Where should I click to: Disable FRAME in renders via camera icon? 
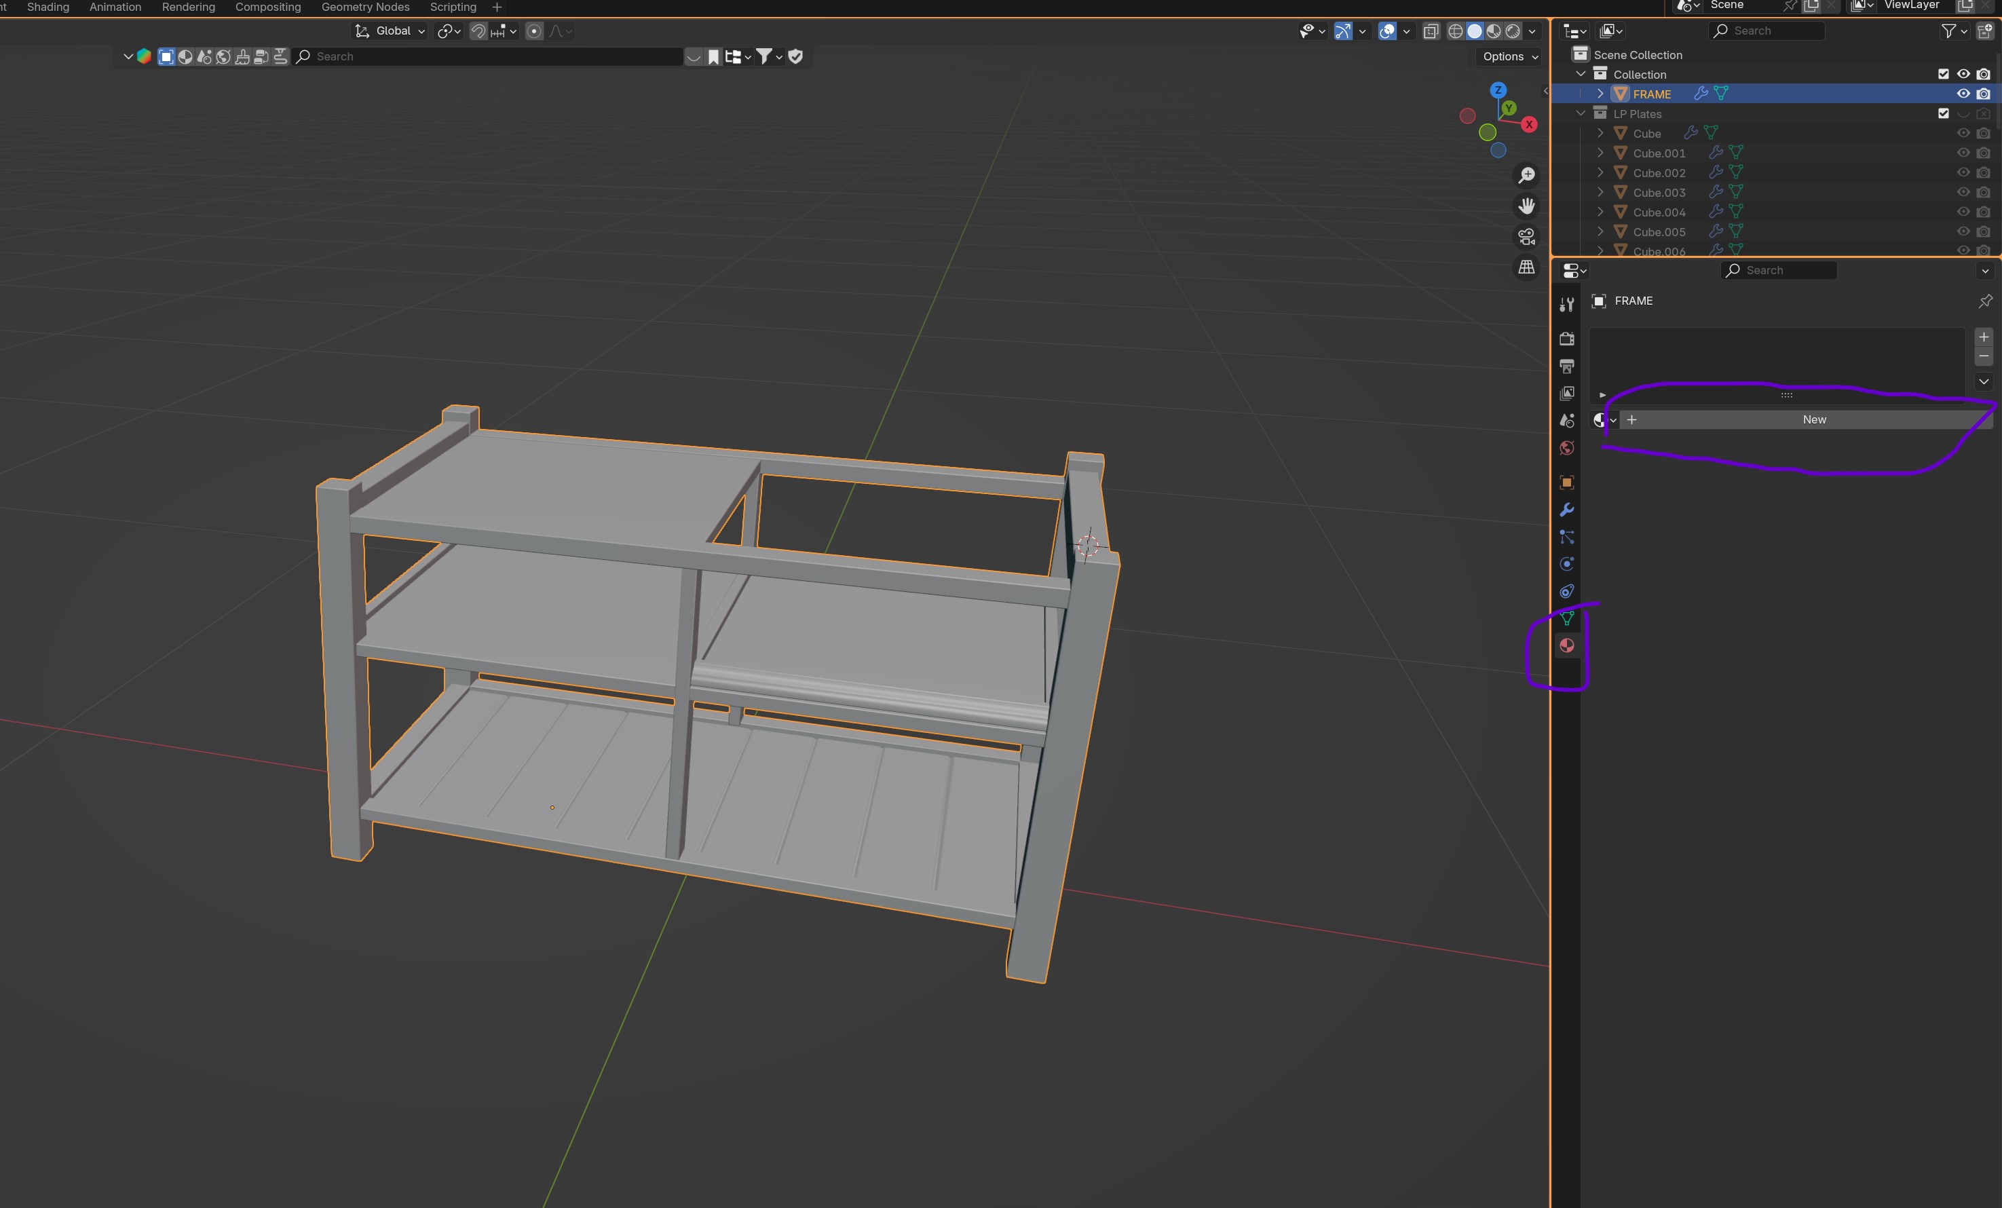point(1983,94)
